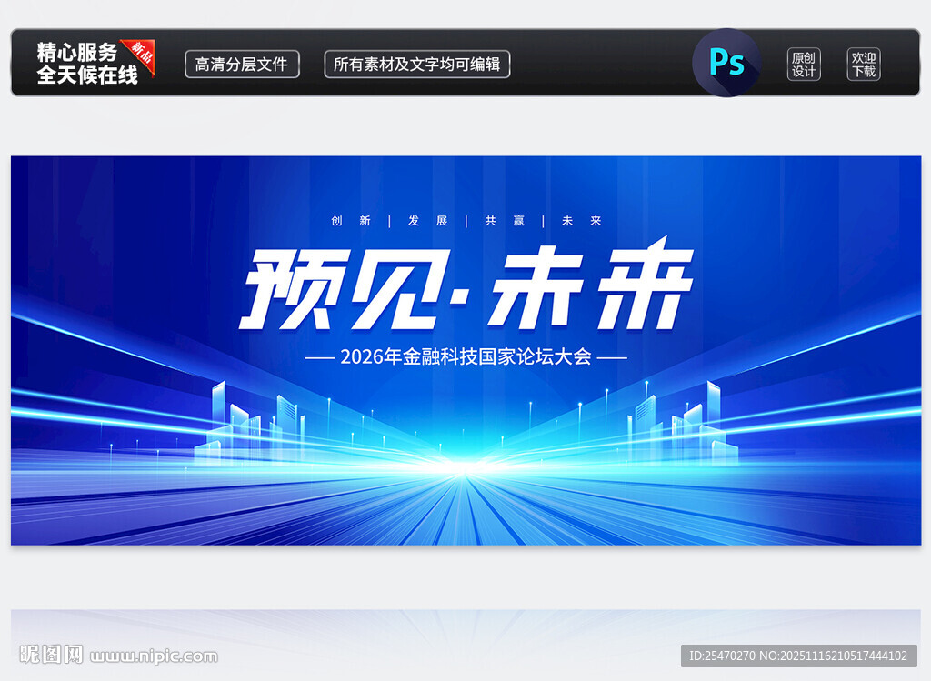The width and height of the screenshot is (931, 681).
Task: Click the 2026年金融科技国家论坛大会 subtitle
Action: point(466,356)
